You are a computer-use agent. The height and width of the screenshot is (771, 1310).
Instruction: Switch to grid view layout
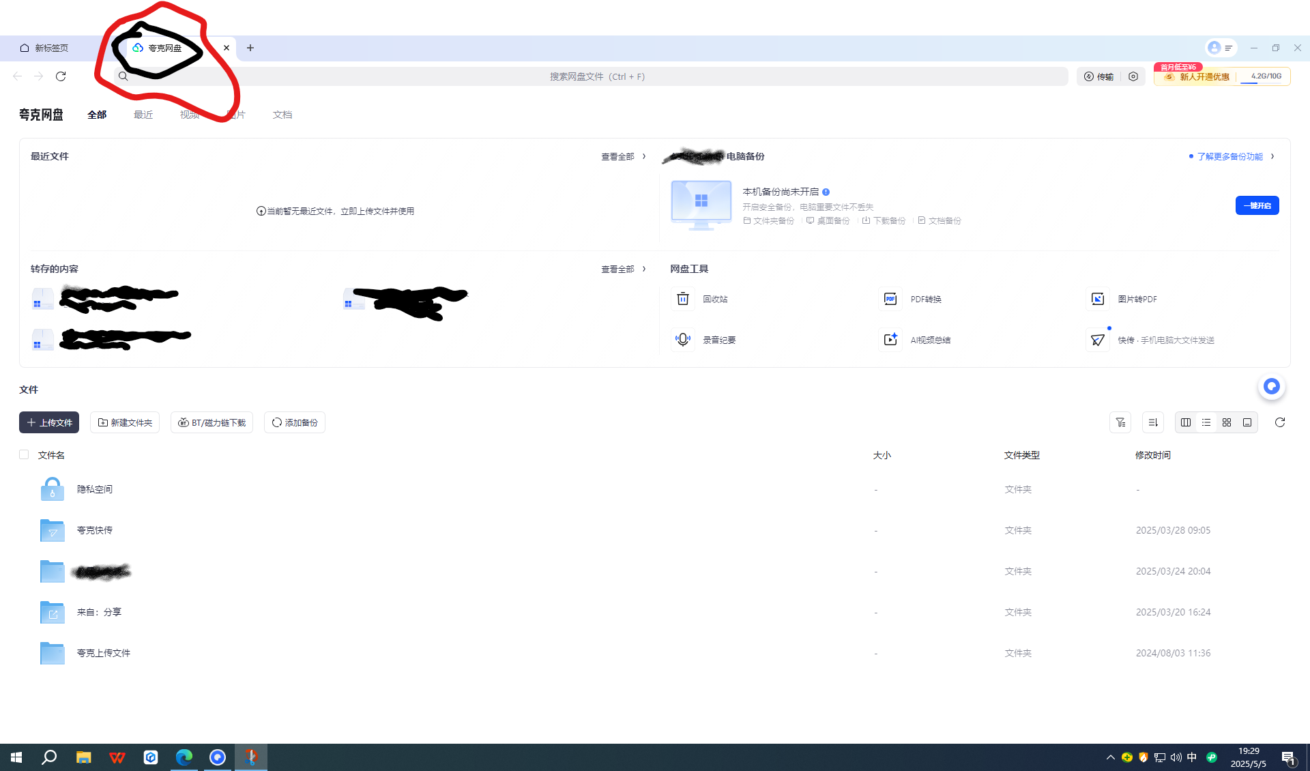(x=1227, y=422)
